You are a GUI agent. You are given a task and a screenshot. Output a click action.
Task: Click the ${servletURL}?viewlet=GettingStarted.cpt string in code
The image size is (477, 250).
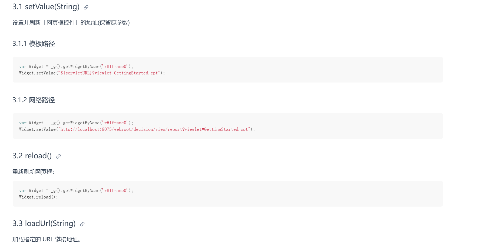[109, 73]
